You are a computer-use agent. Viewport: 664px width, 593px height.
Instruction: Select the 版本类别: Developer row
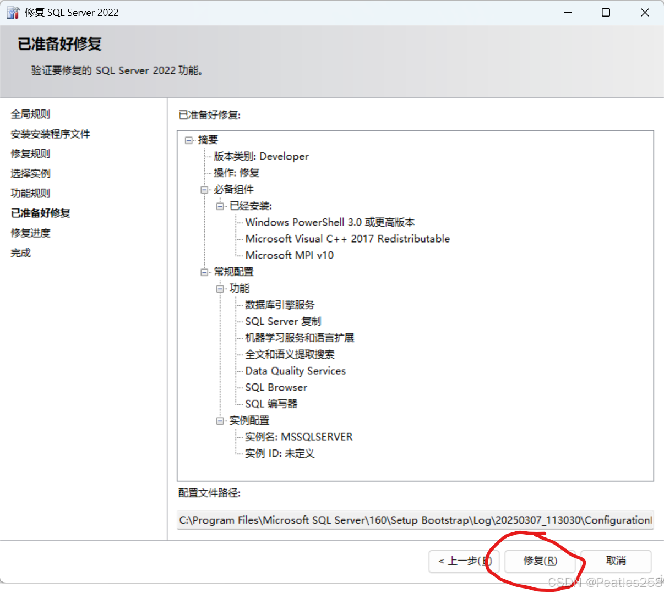261,157
